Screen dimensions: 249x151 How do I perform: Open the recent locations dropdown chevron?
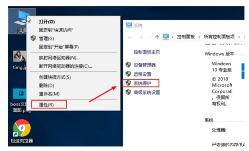click(x=149, y=37)
